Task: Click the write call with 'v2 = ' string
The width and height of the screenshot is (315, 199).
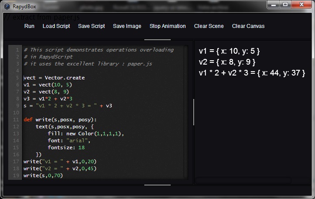Action: pos(60,168)
